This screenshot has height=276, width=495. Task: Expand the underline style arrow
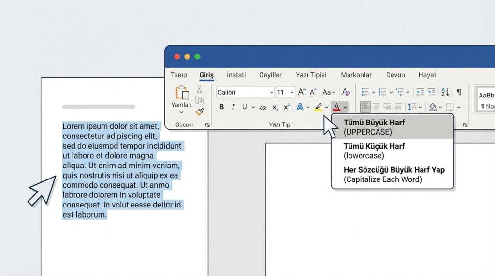(253, 108)
